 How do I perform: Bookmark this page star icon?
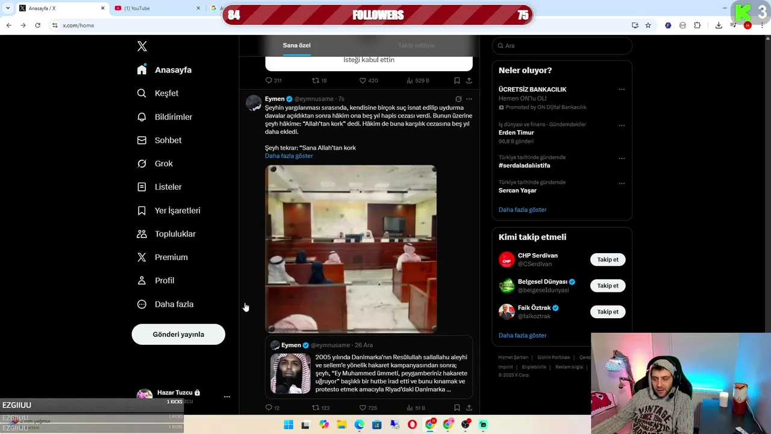pyautogui.click(x=648, y=25)
